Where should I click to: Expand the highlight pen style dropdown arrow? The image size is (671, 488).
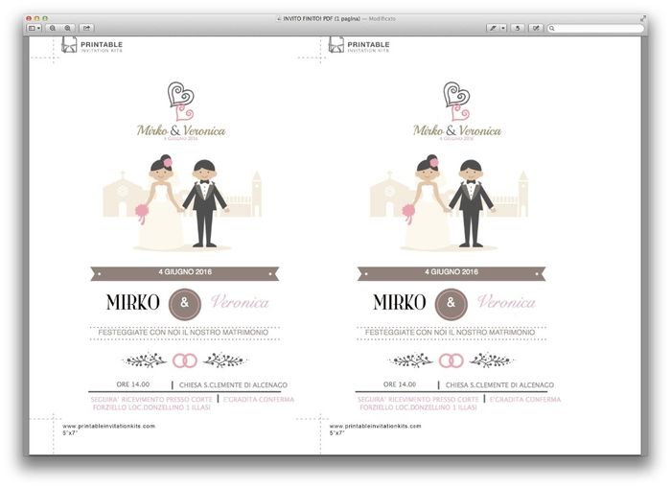point(502,29)
